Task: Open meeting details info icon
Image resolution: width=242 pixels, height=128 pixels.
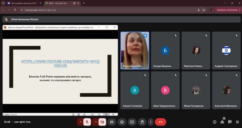Action: tap(215, 122)
